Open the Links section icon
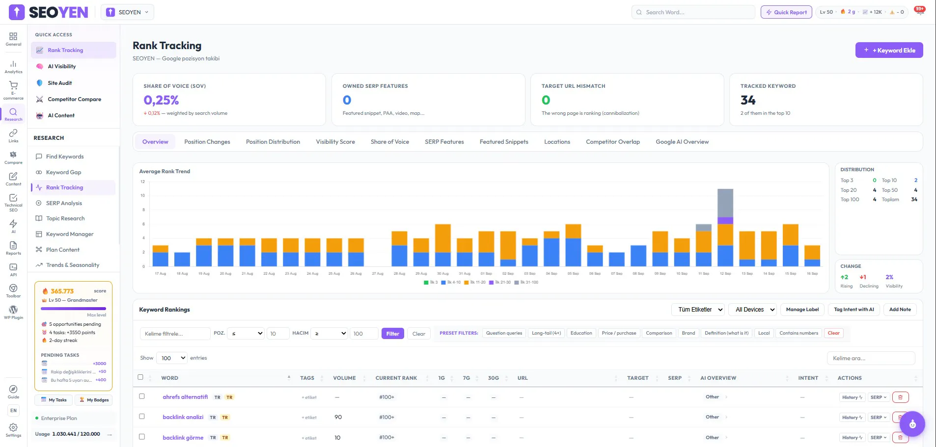The image size is (936, 447). click(13, 135)
